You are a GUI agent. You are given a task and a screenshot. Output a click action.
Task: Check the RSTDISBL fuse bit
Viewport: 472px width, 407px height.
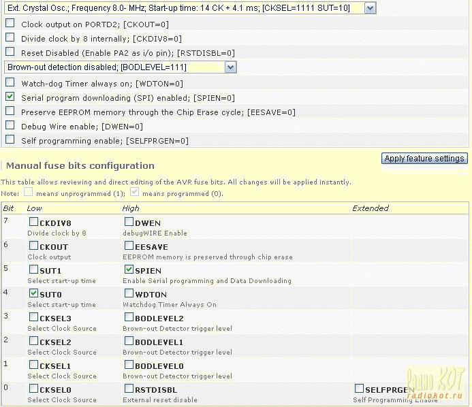pyautogui.click(x=129, y=389)
